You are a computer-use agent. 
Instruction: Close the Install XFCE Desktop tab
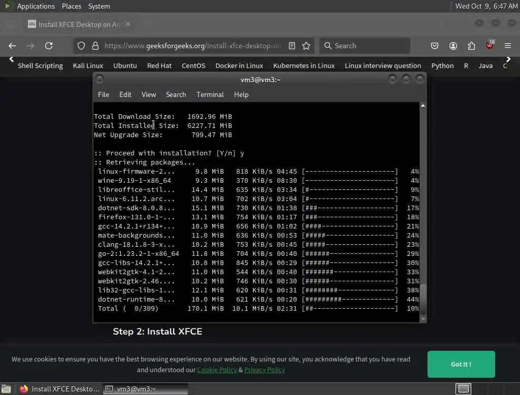128,24
